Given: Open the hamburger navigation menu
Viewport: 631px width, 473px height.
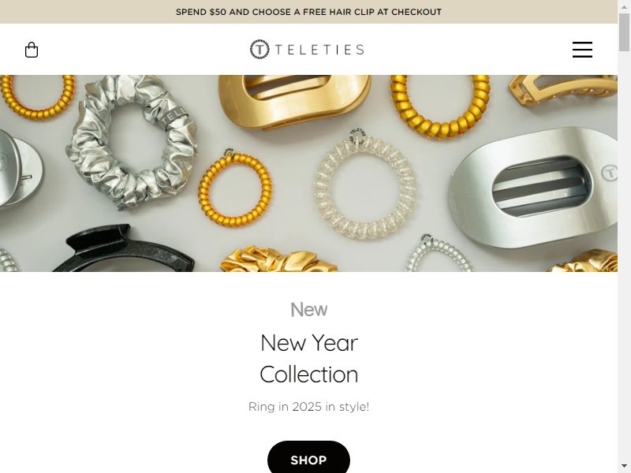Looking at the screenshot, I should (582, 50).
